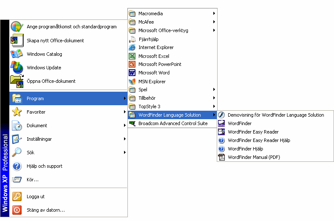This screenshot has width=334, height=221.
Task: Launch WordFinder from the submenu
Action: [x=275, y=123]
